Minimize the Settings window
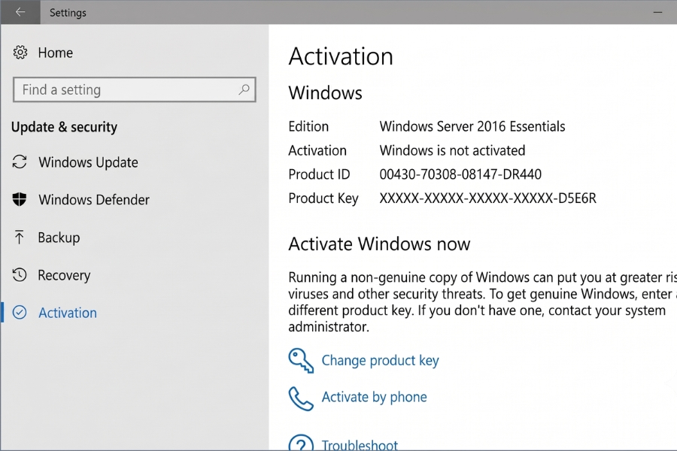This screenshot has height=451, width=677. click(657, 12)
